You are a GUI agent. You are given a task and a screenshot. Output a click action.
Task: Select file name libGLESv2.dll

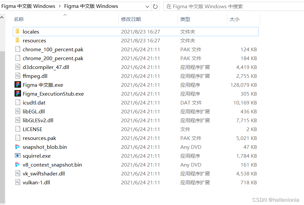coord(38,121)
